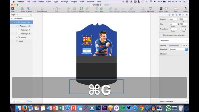Click Make Exportable label
This screenshot has width=199, height=112.
click(167, 101)
